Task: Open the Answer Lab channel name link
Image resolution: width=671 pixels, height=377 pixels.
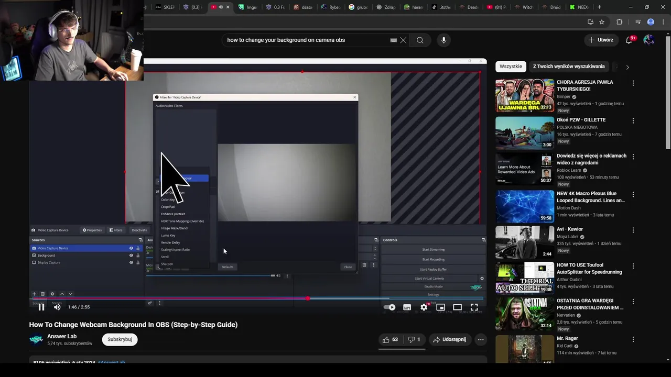Action: tap(62, 336)
